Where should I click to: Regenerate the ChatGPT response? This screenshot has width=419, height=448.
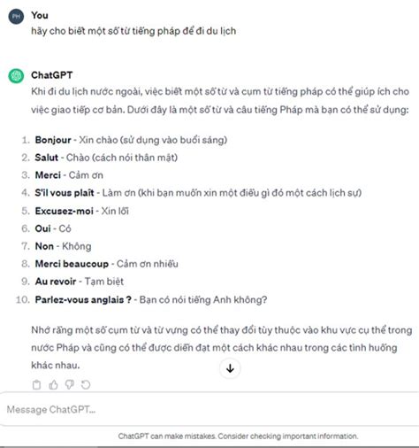coord(86,385)
